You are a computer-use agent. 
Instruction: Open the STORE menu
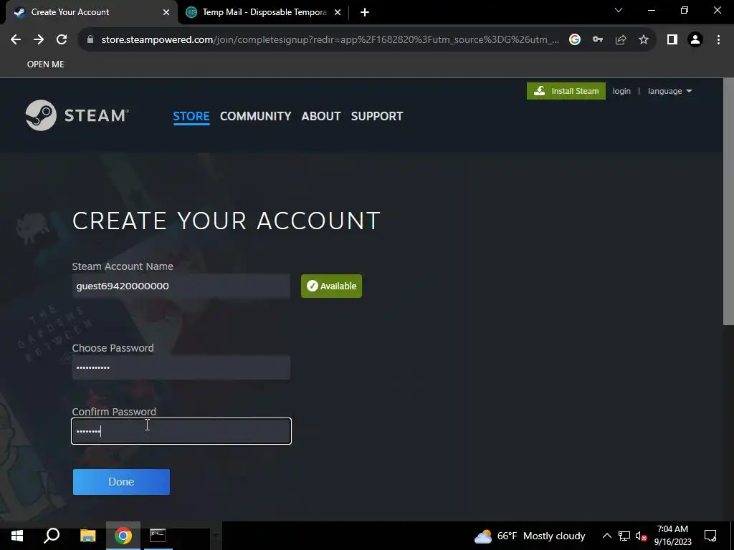coord(191,116)
